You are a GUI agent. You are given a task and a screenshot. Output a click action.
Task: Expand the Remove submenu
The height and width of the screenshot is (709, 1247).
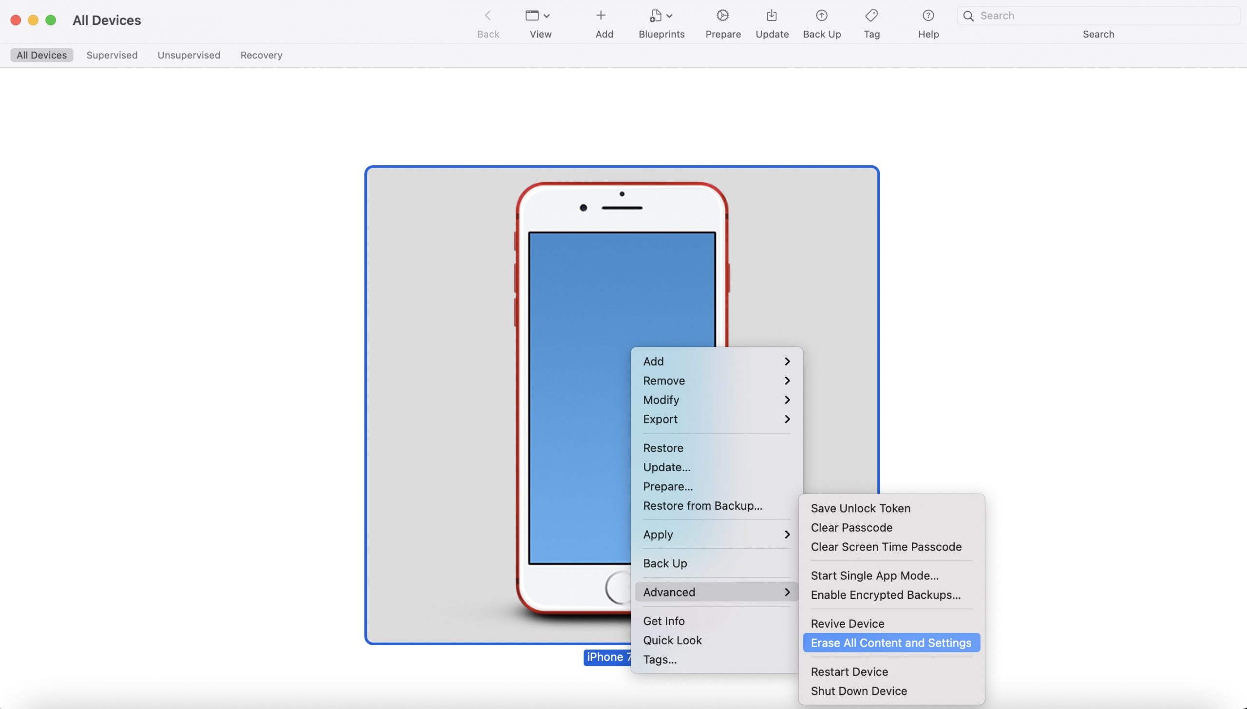click(717, 381)
